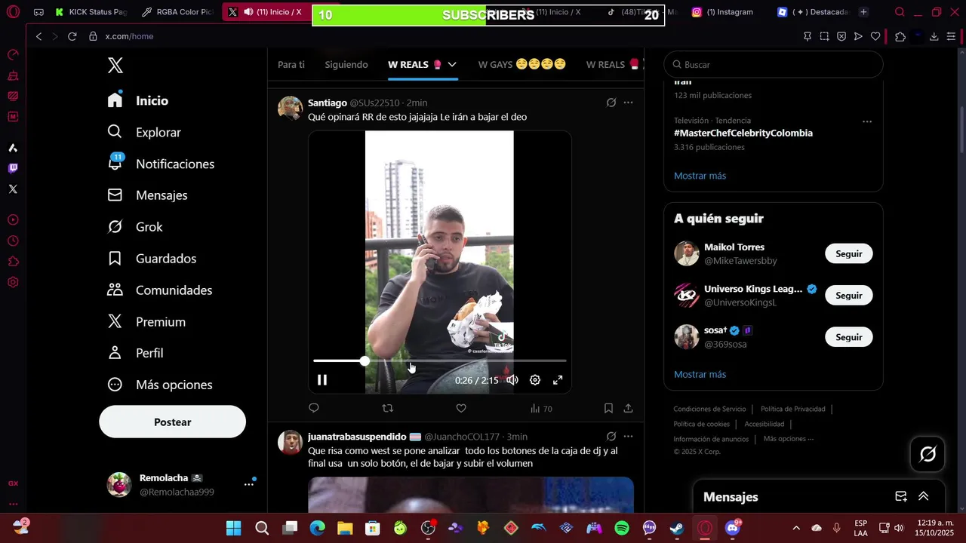Click Grok explain icon on Santiago's post
The image size is (966, 543).
tap(611, 103)
